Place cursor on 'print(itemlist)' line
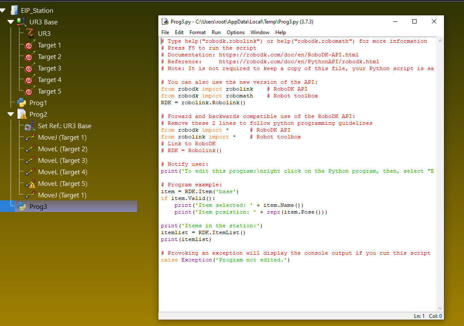 click(x=186, y=240)
